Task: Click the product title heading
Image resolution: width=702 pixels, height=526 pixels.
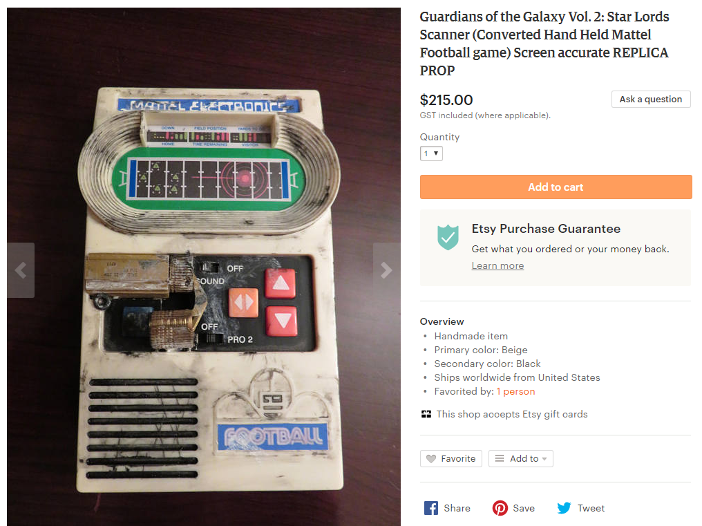Action: point(544,44)
